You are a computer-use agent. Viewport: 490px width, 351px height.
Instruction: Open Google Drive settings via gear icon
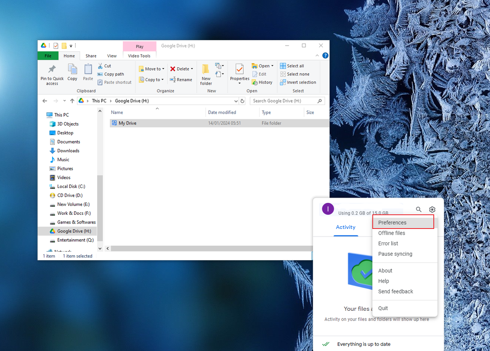click(x=432, y=209)
